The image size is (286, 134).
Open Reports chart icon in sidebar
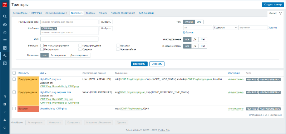5,48
